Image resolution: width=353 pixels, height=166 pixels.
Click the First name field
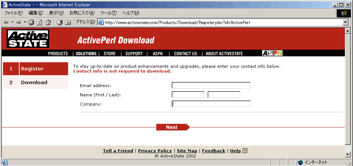pyautogui.click(x=188, y=95)
